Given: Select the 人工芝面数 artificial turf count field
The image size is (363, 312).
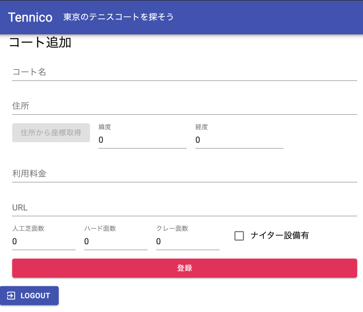Looking at the screenshot, I should pos(44,242).
